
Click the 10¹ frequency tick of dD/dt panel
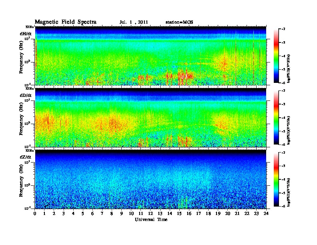click(28, 100)
